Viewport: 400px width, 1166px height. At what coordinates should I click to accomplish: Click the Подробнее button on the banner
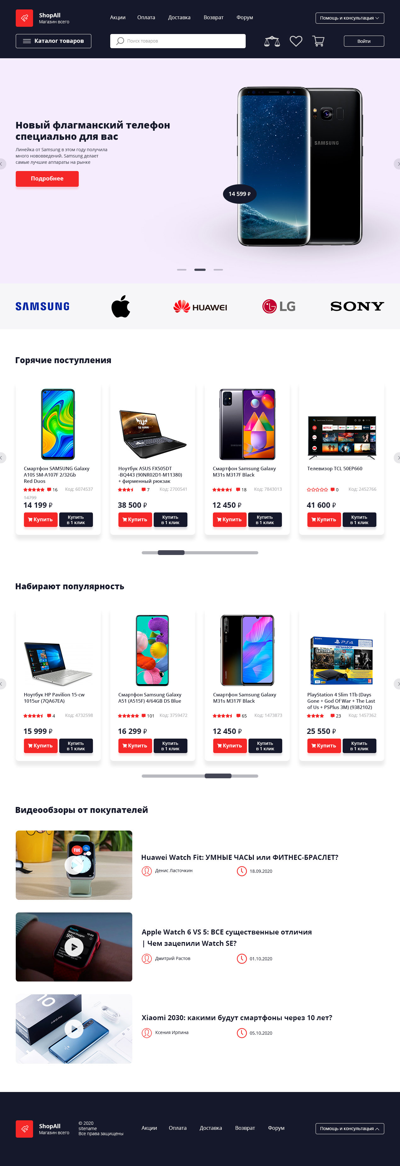47,179
